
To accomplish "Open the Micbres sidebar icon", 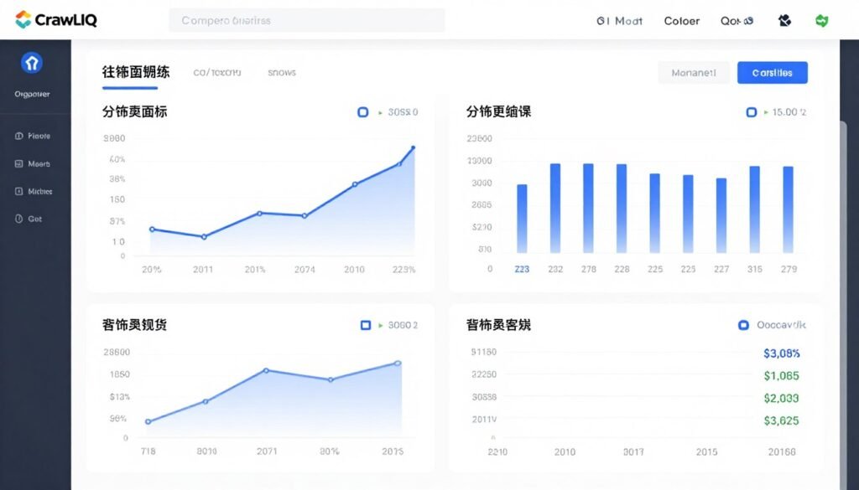I will [x=17, y=191].
